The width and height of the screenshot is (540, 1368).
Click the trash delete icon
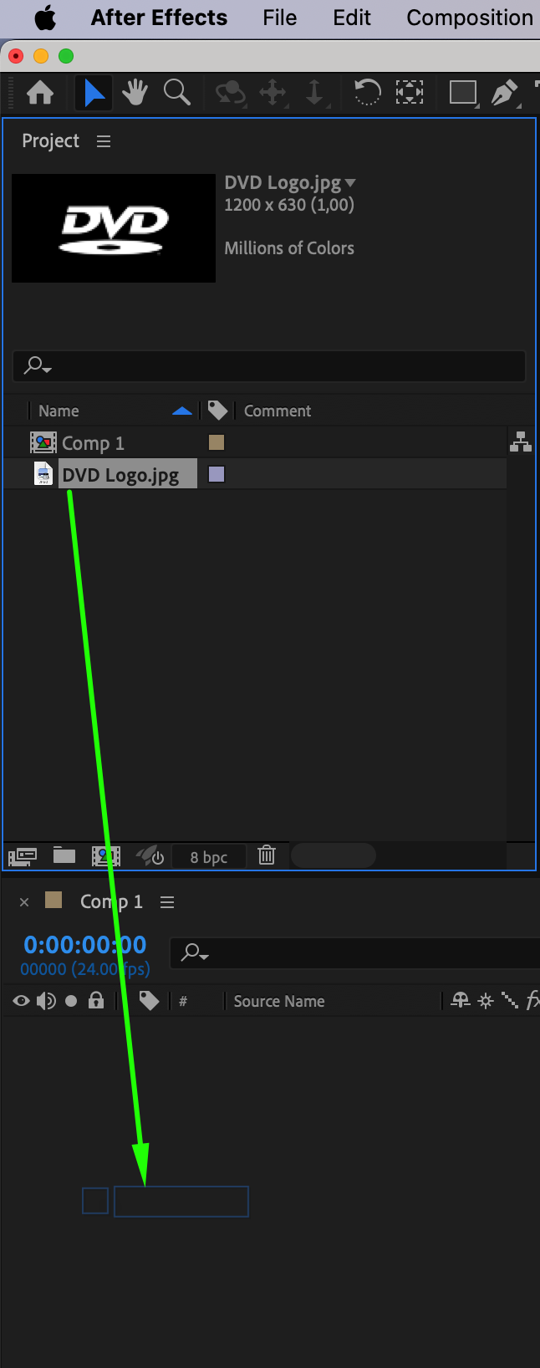click(267, 855)
